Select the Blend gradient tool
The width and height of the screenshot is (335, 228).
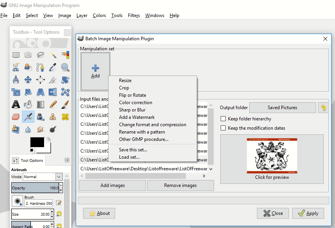pos(41,105)
